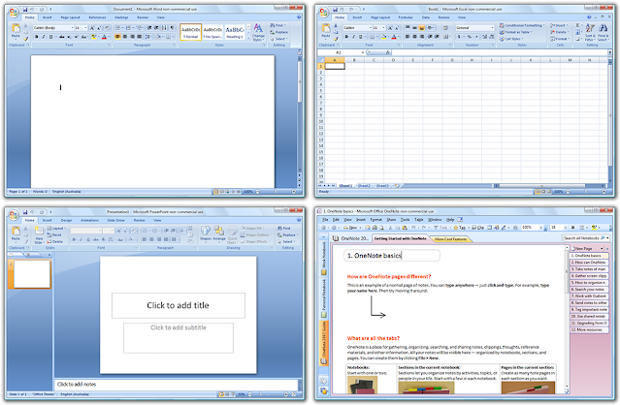
Task: Click the New Page button in OneNote
Action: 584,249
